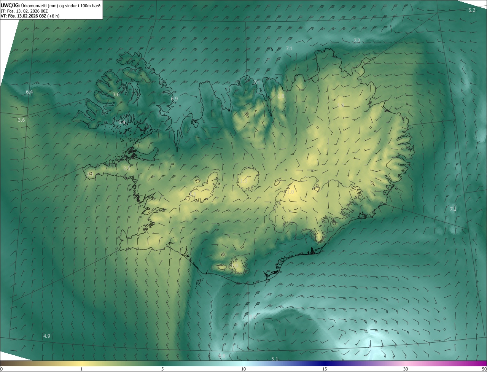Click the colorbar tick label 10

(243, 369)
